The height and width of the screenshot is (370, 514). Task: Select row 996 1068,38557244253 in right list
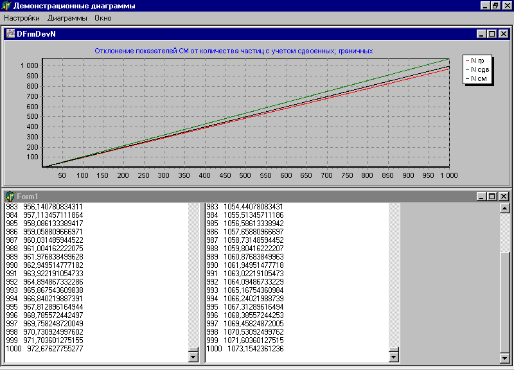click(x=245, y=315)
